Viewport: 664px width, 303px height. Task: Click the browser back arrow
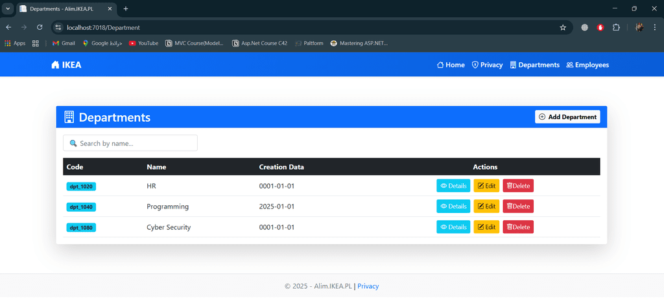[8, 27]
